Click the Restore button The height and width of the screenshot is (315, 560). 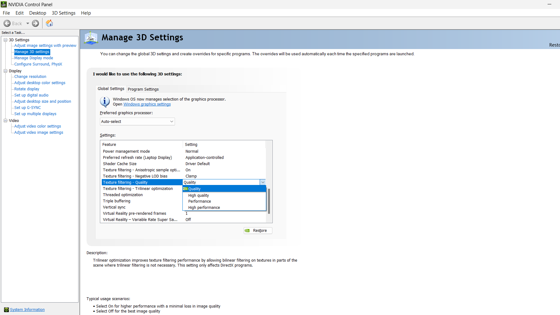point(258,231)
